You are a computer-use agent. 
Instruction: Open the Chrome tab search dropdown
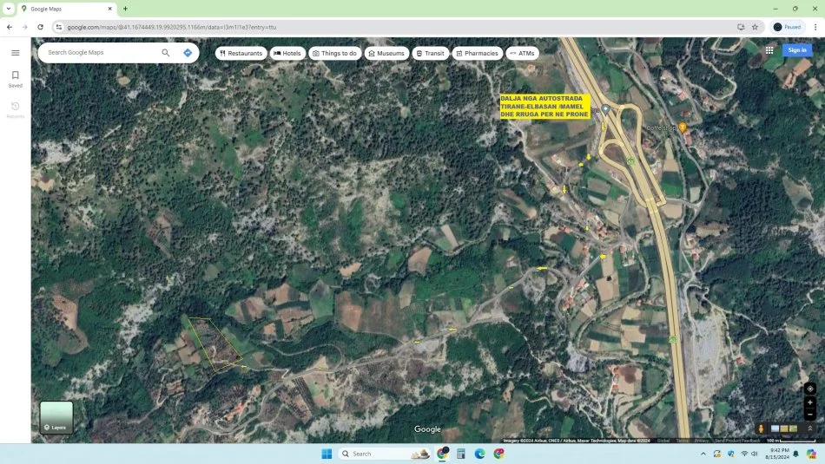8,9
